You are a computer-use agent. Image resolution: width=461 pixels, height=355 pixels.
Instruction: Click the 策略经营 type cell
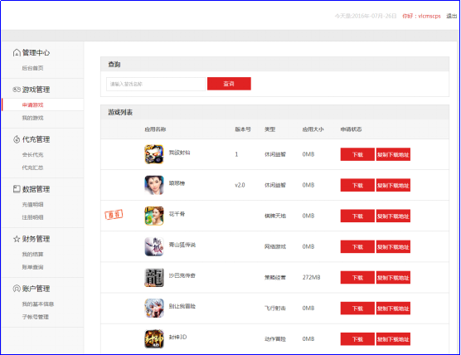click(275, 277)
